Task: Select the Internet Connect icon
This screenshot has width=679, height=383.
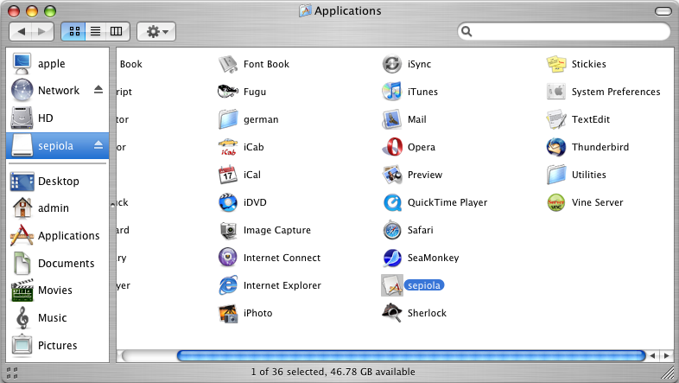Action: pos(228,258)
